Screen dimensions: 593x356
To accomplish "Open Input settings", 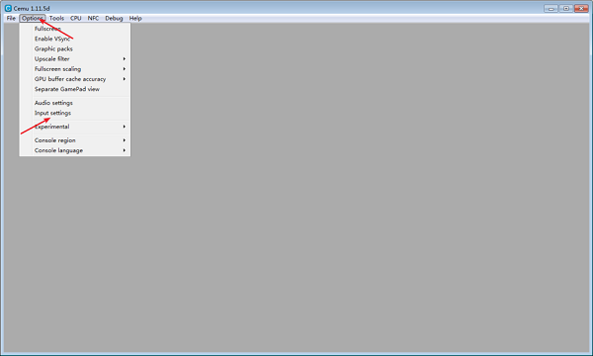I will (x=75, y=113).
